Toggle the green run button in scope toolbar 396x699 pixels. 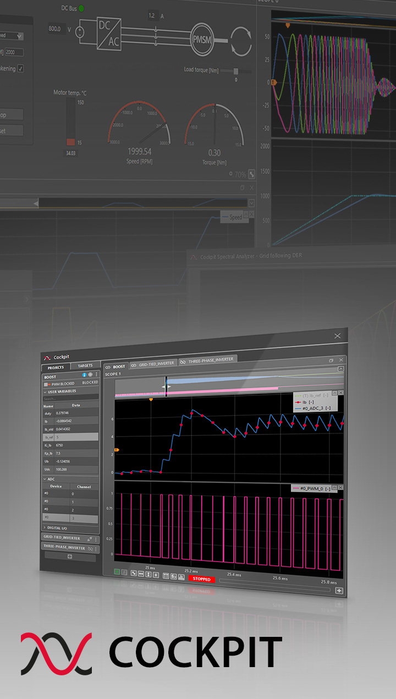coord(117,573)
